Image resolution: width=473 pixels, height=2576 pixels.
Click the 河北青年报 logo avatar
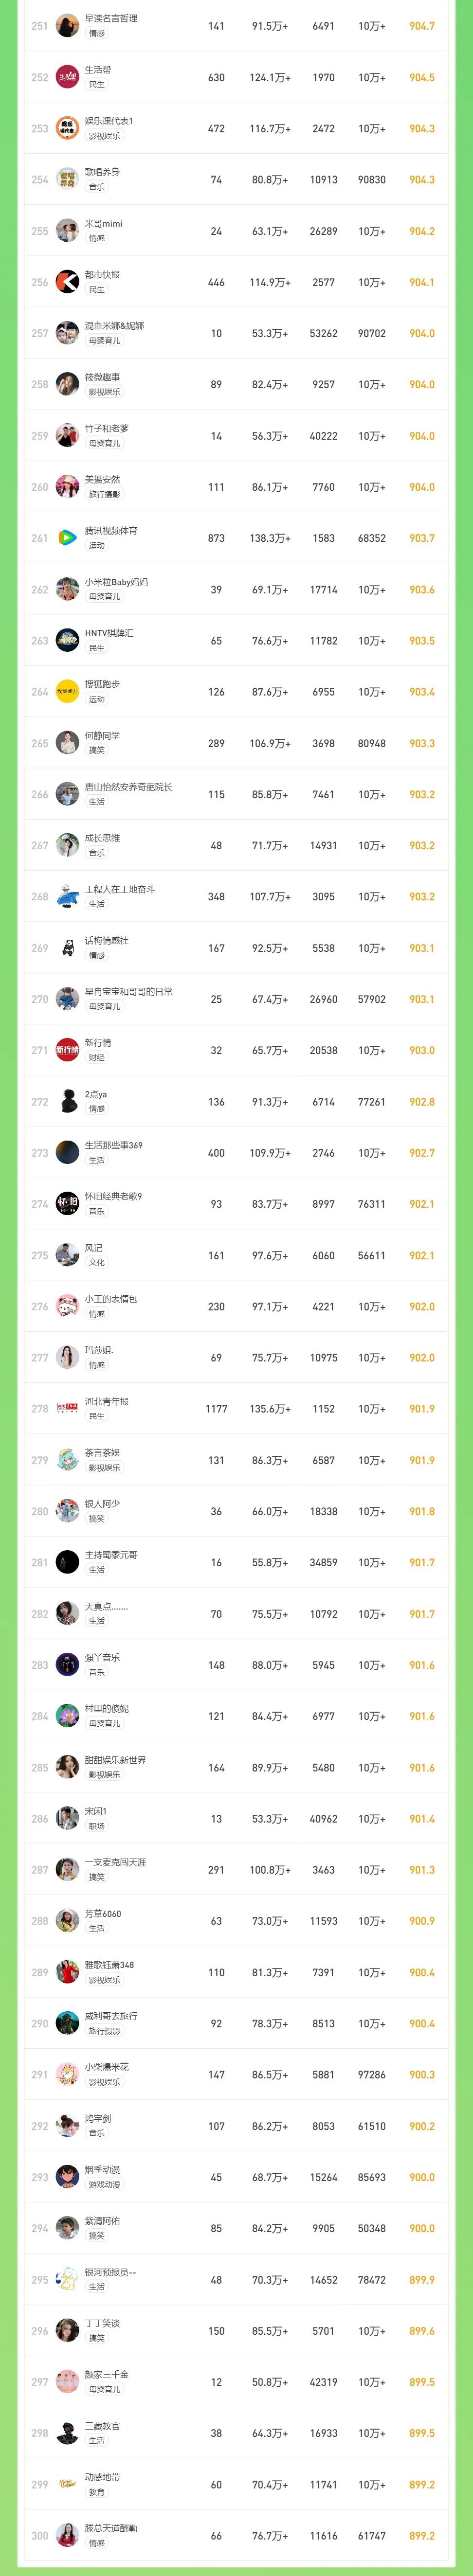67,1409
